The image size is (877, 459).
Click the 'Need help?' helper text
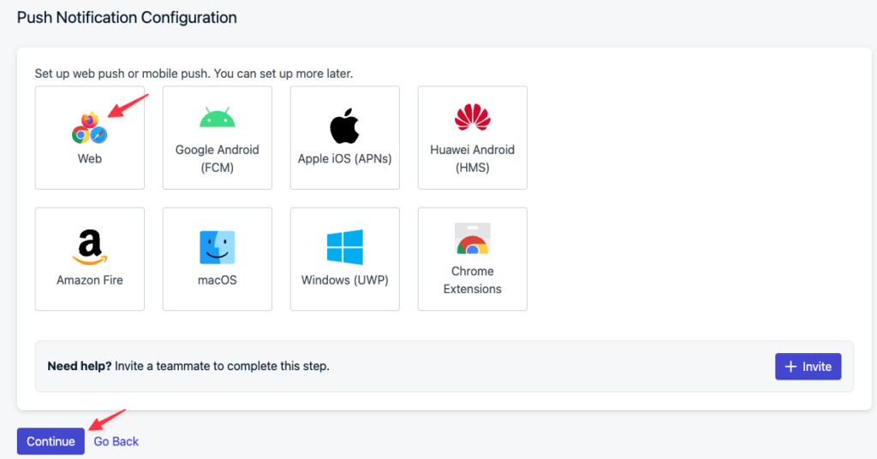[188, 367]
